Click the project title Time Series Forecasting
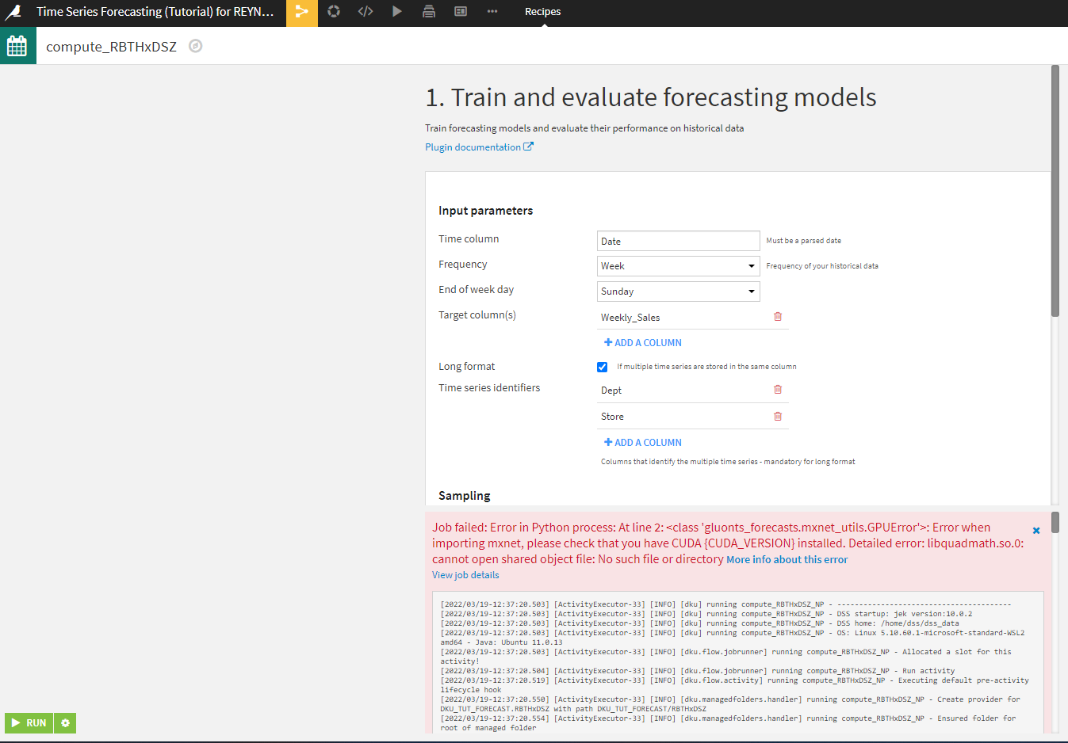This screenshot has height=743, width=1068. pyautogui.click(x=155, y=12)
